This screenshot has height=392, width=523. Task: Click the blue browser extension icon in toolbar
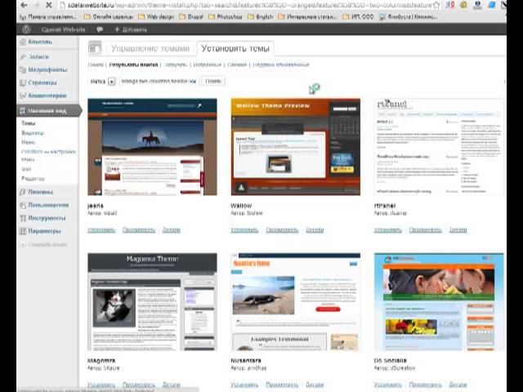pyautogui.click(x=492, y=5)
